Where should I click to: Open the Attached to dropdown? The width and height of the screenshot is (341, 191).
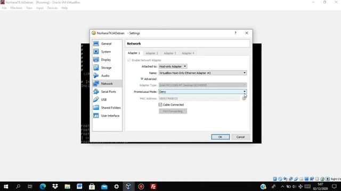(173, 66)
